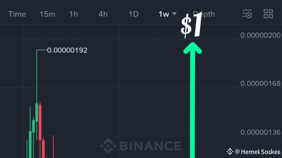
Task: Switch chart to 1D interval
Action: tap(134, 14)
